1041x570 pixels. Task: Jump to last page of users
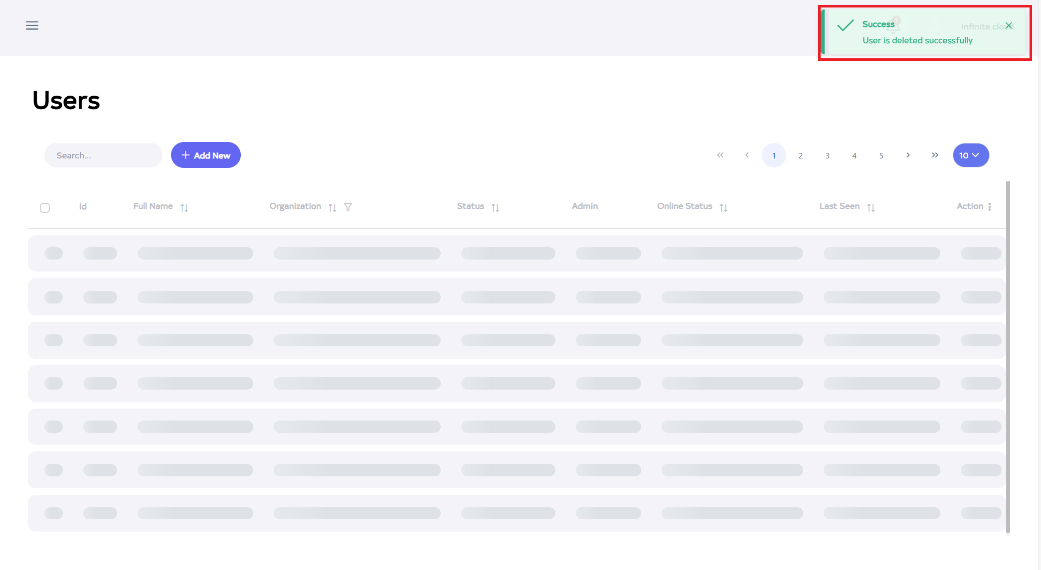[935, 155]
